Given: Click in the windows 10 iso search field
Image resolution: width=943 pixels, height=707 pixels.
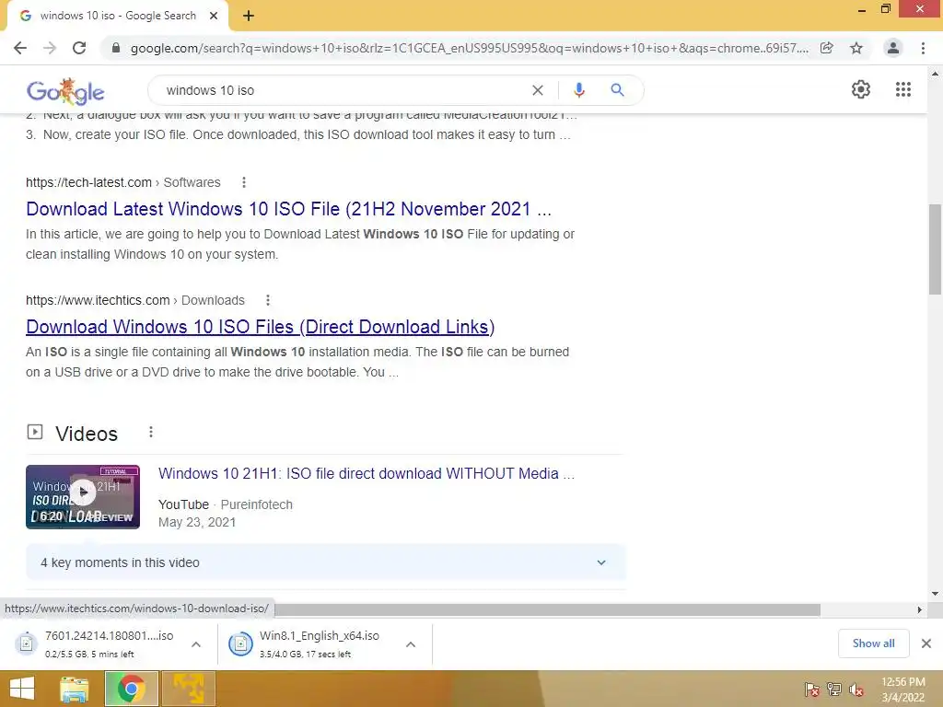Looking at the screenshot, I should pos(343,90).
